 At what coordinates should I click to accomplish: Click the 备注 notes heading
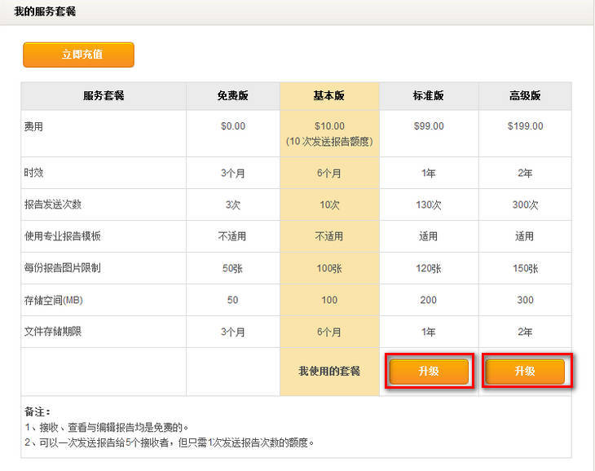point(37,412)
